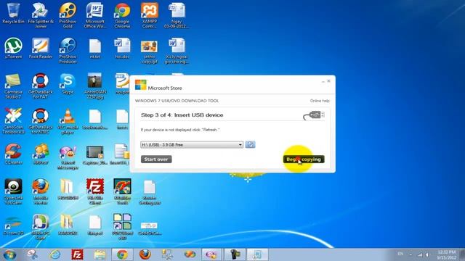465x261 pixels.
Task: Click the Microsoft Store logo
Action: (140, 85)
